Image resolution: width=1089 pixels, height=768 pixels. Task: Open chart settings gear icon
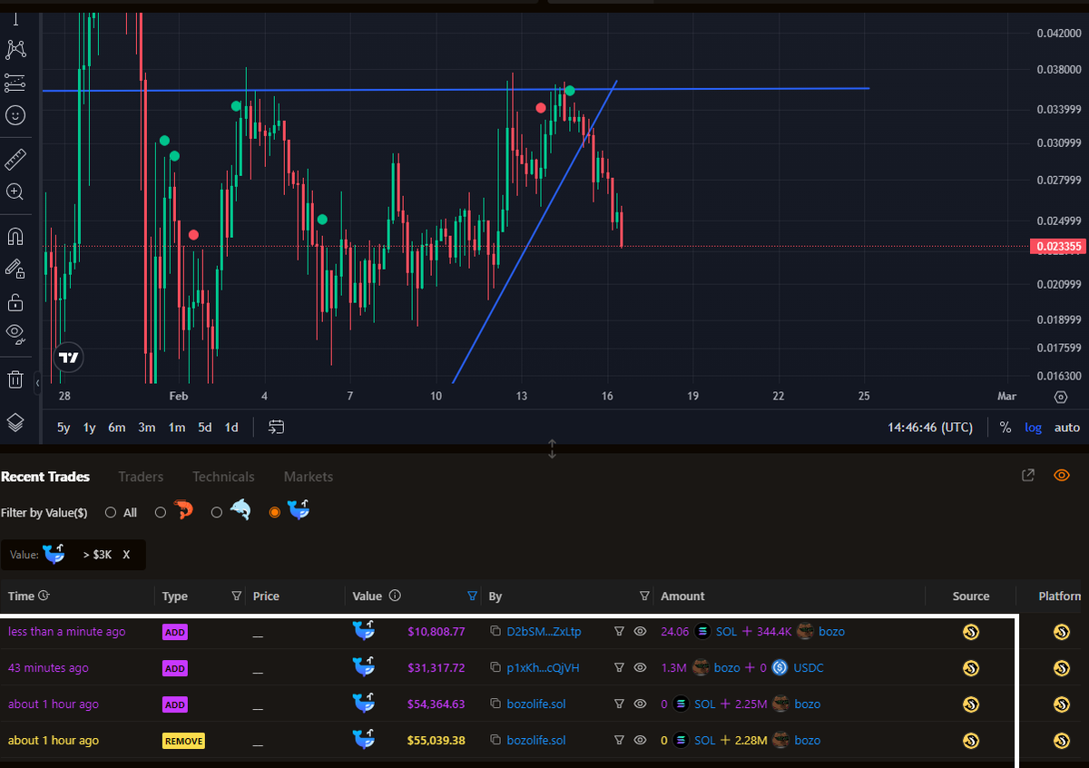pos(1061,397)
